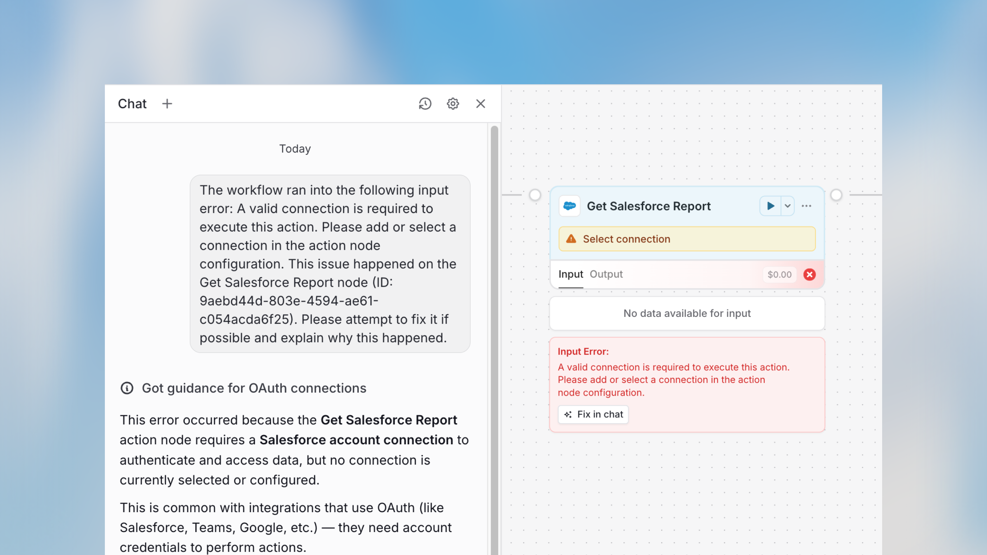This screenshot has width=987, height=555.
Task: Click the node's right output connector circle
Action: point(836,195)
